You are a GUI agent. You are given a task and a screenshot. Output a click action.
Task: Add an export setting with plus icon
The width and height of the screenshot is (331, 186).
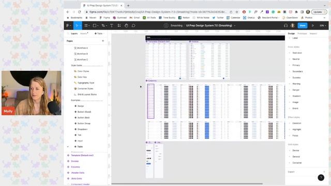[324, 172]
